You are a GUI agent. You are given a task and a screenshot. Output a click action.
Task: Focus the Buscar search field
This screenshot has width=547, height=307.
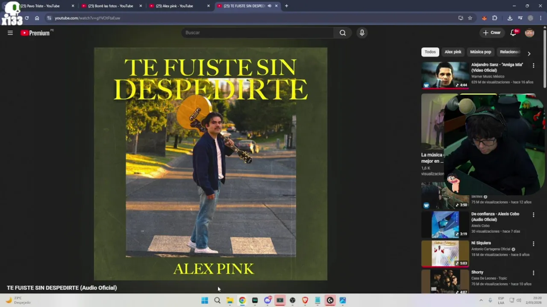pos(258,33)
